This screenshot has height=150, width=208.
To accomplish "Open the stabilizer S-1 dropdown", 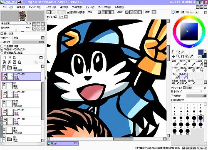I will 66,17.
